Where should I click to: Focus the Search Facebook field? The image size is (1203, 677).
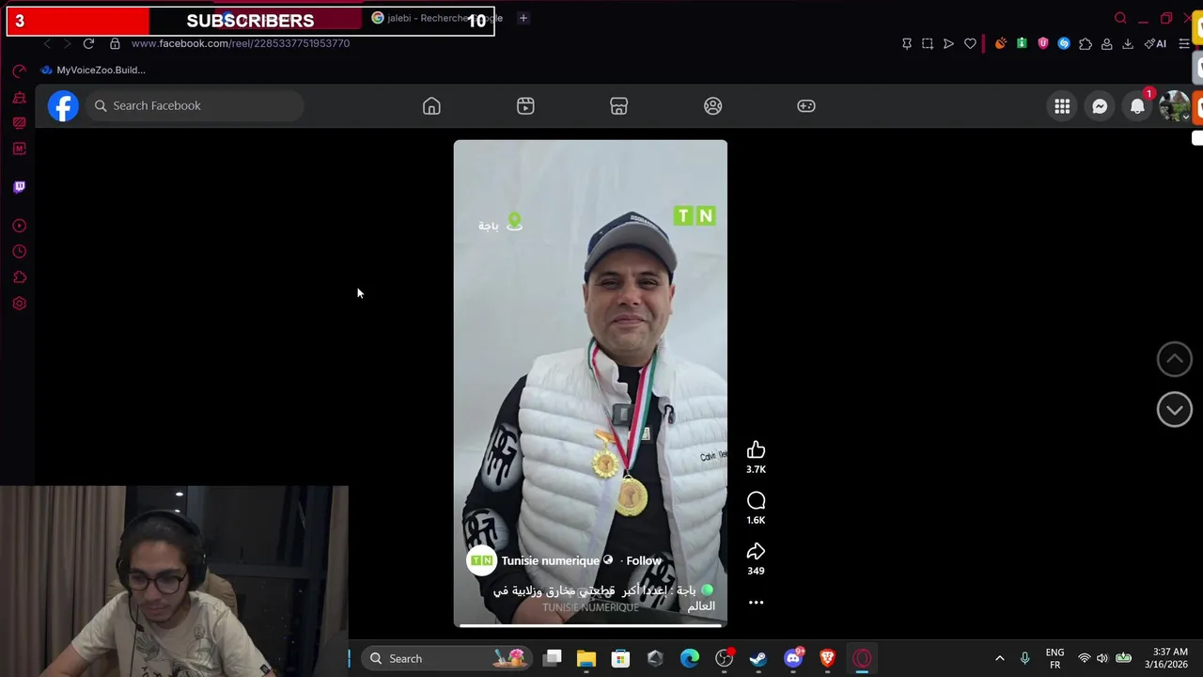(x=195, y=105)
